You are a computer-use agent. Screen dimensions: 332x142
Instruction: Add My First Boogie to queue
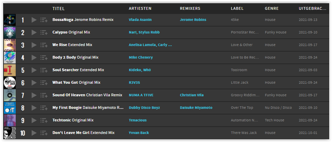[44, 108]
